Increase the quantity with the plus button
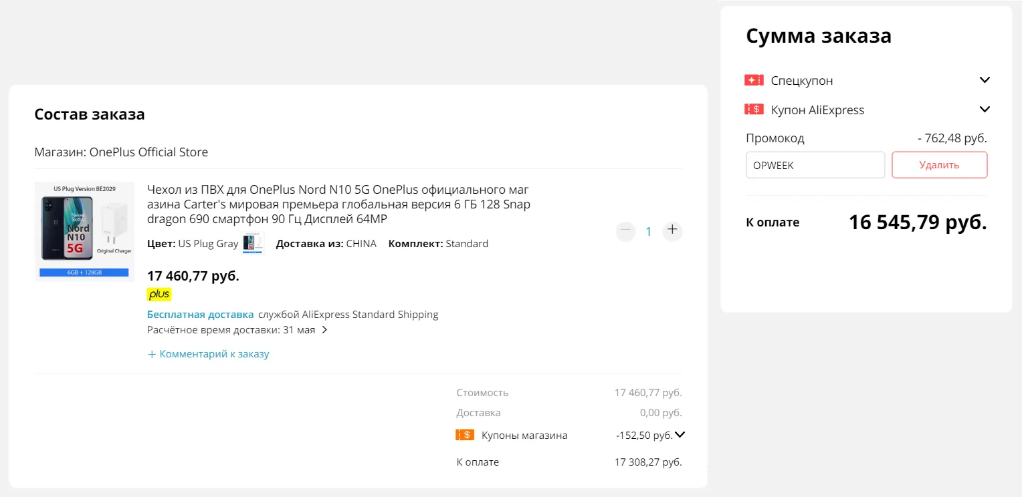The height and width of the screenshot is (497, 1022). 672,230
